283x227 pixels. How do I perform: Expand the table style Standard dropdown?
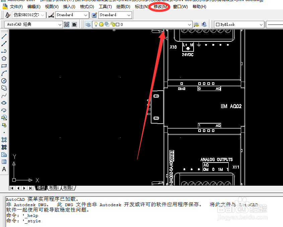pyautogui.click(x=129, y=15)
